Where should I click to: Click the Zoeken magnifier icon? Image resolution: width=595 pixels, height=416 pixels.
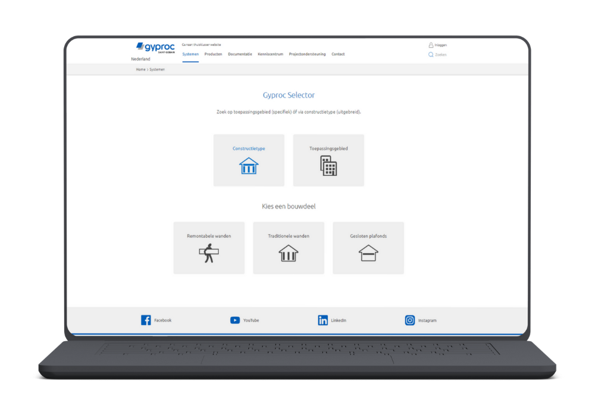point(431,55)
